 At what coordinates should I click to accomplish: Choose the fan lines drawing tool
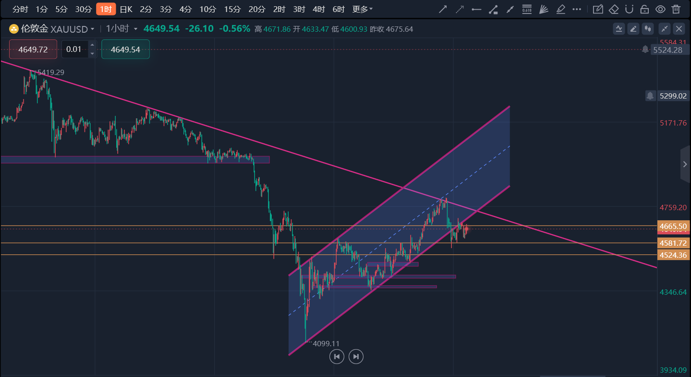click(x=544, y=9)
